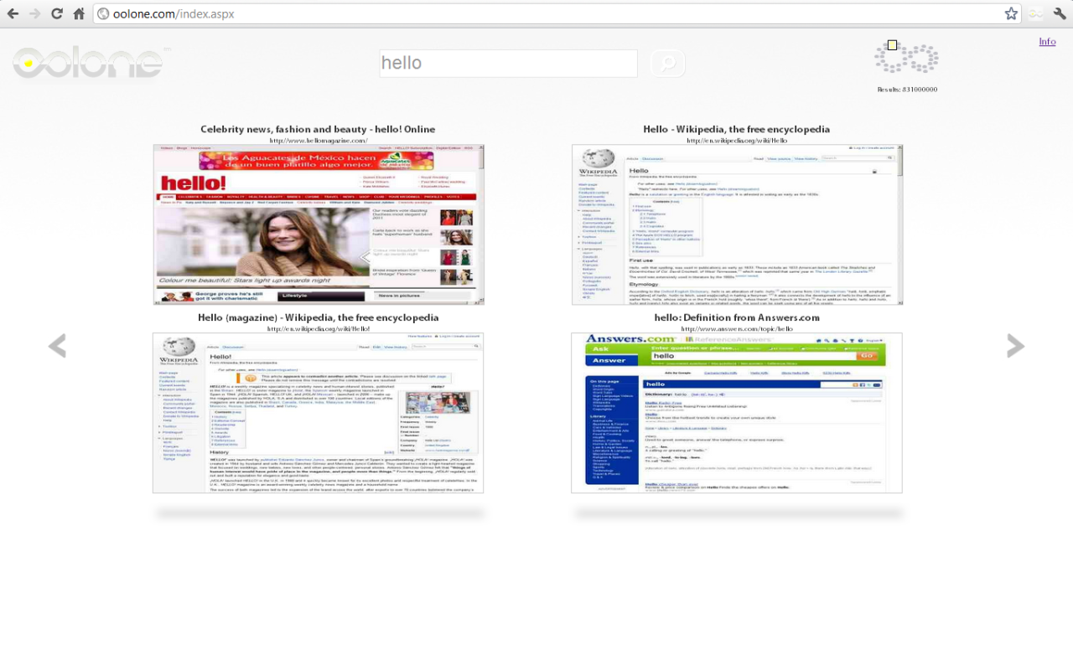Click the hellomagazine.com URL text
The width and height of the screenshot is (1073, 670).
point(319,140)
